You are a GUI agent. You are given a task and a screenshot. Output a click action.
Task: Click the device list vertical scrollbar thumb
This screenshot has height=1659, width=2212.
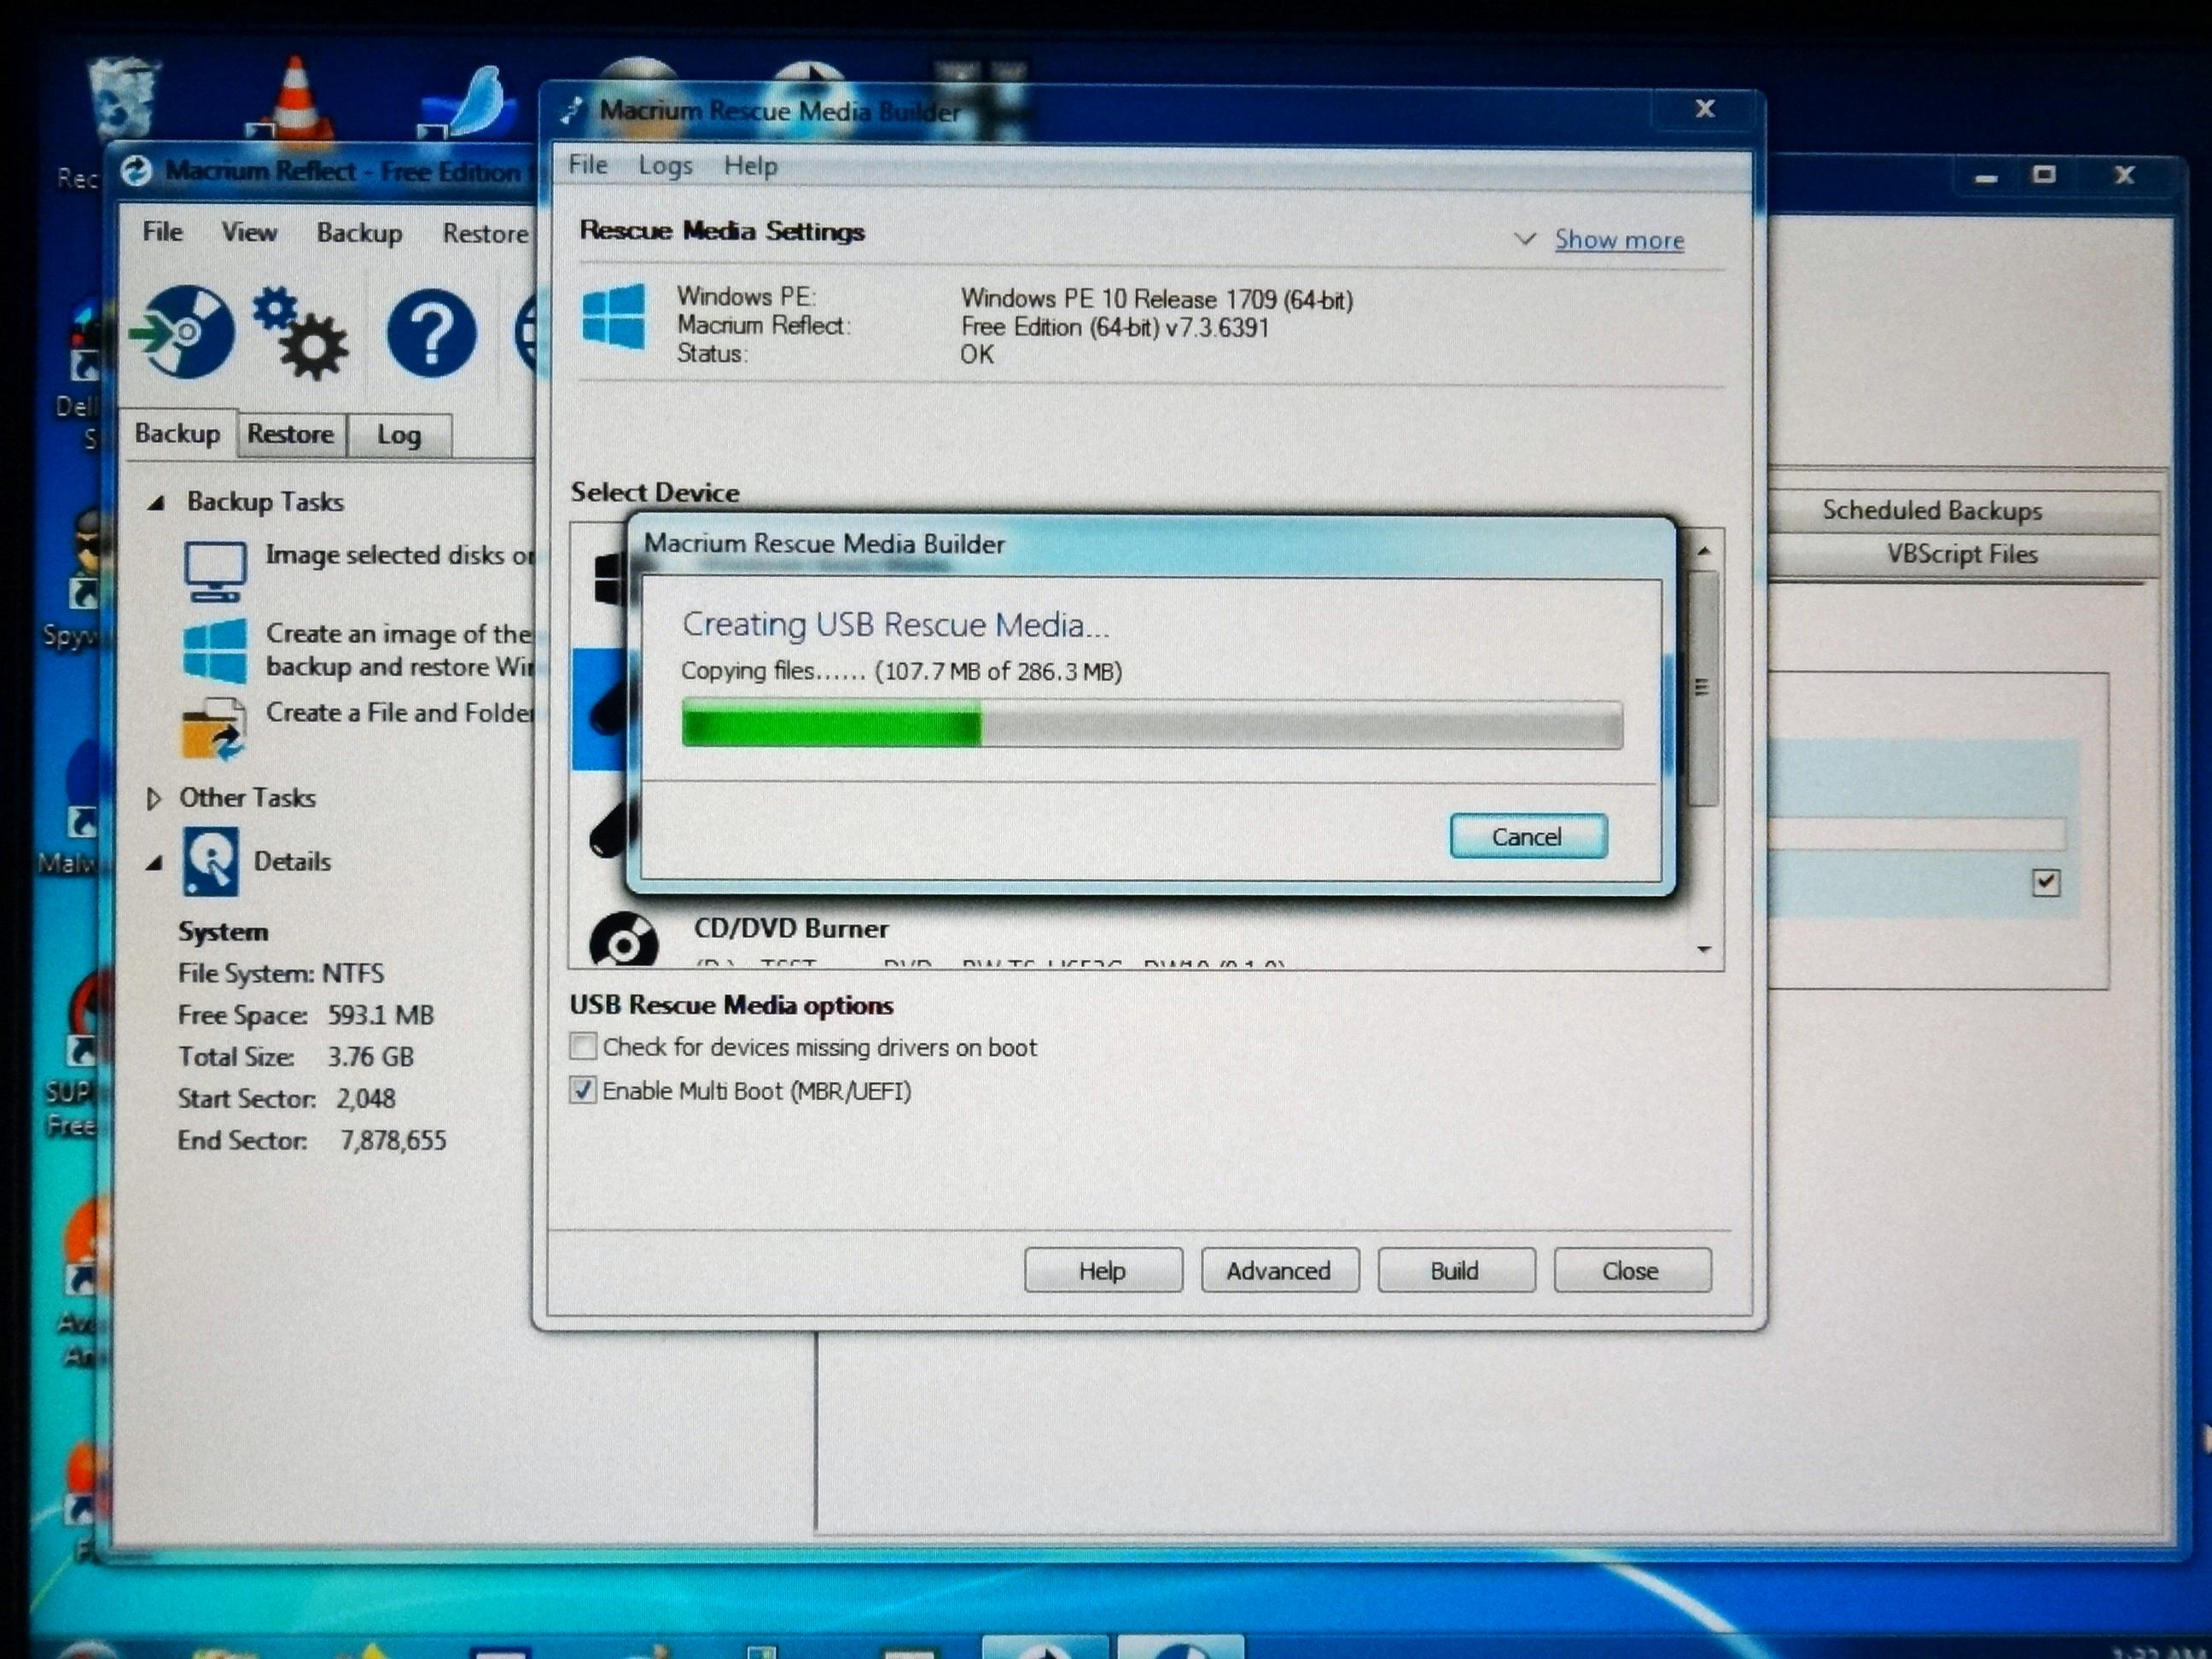1704,688
